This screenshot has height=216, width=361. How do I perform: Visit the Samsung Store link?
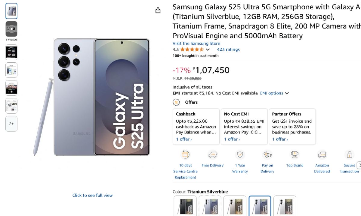(x=196, y=43)
